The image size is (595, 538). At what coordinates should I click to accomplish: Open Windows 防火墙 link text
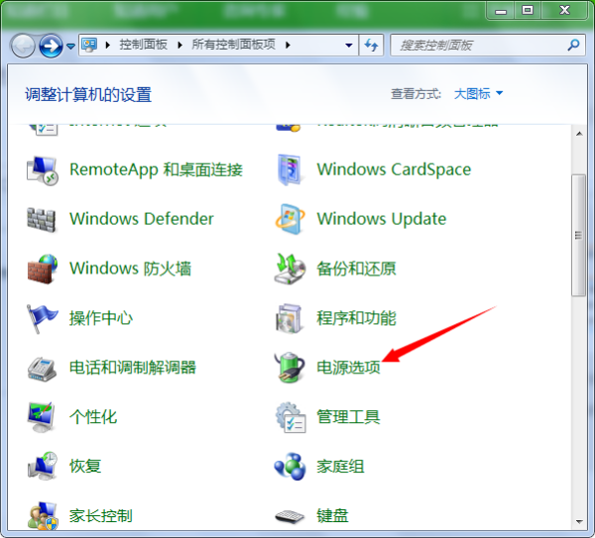[x=130, y=269]
